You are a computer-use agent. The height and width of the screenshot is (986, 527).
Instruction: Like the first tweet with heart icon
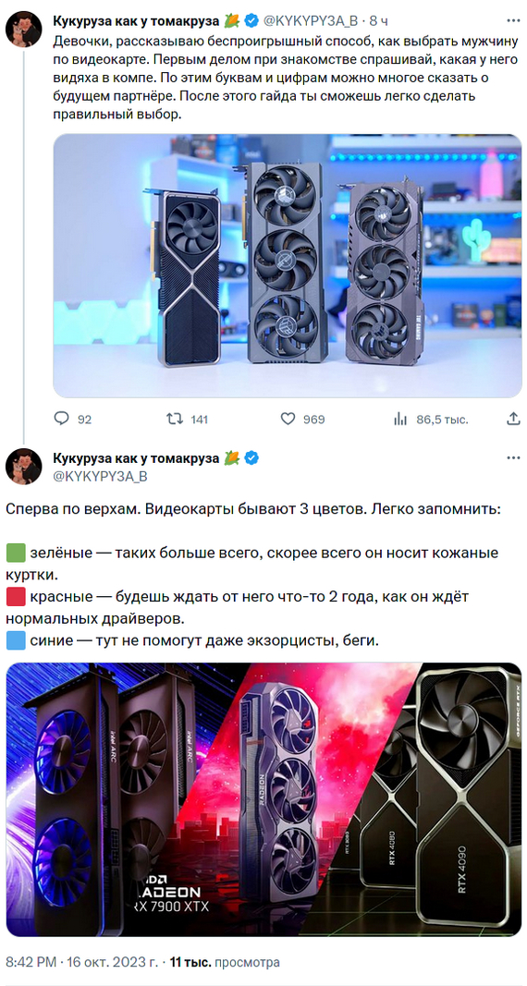[288, 419]
